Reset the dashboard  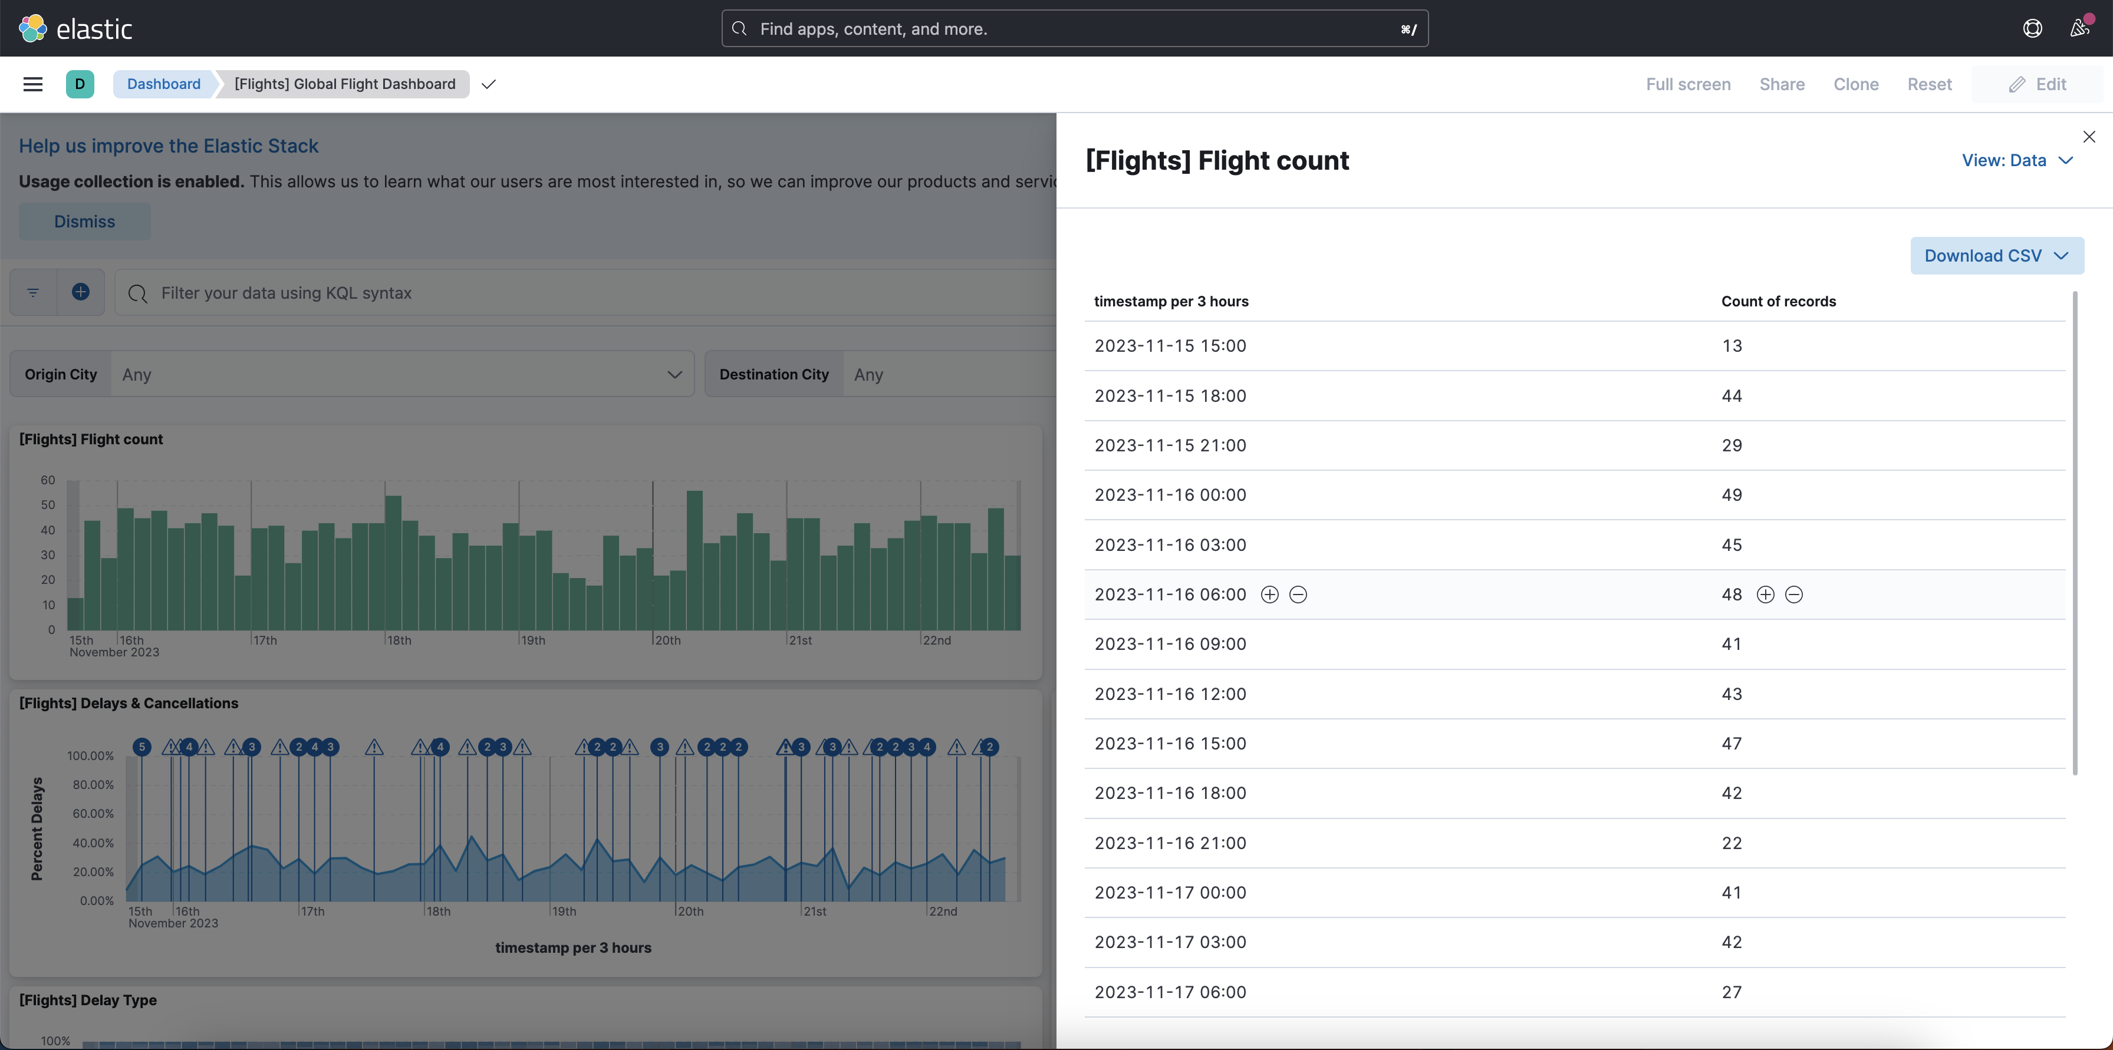[1929, 84]
